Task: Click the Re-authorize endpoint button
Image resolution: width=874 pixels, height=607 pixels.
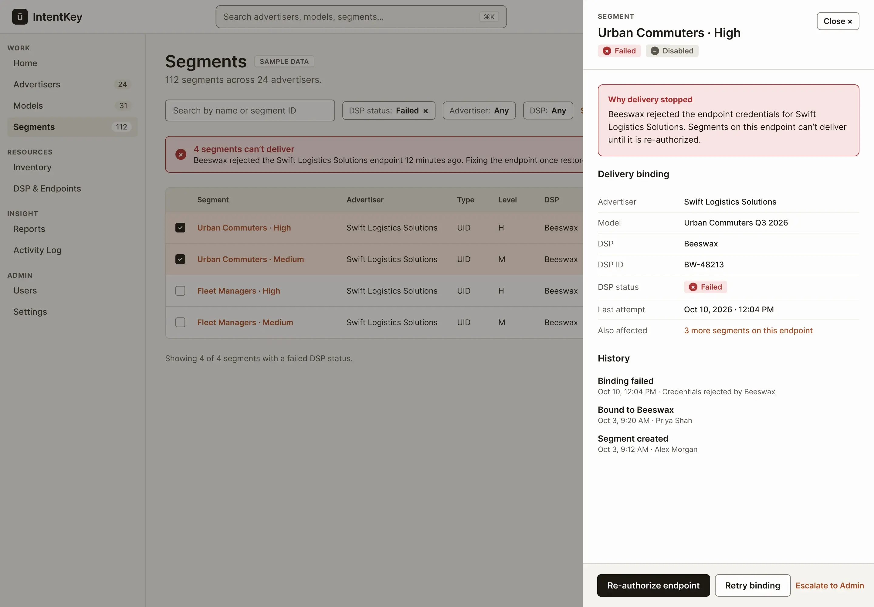Action: [x=653, y=585]
